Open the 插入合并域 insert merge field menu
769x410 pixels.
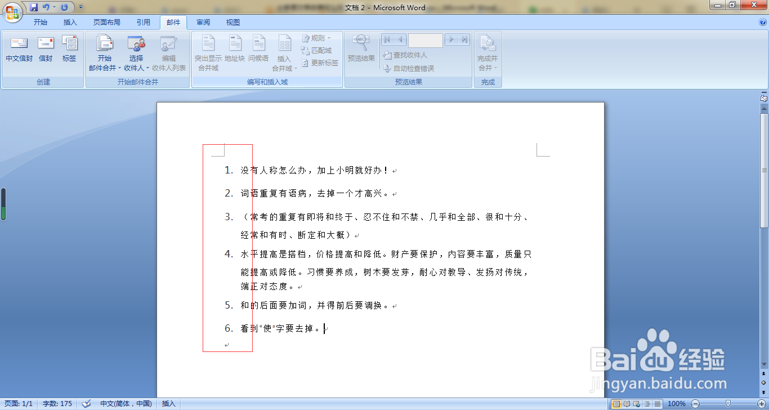pyautogui.click(x=284, y=54)
